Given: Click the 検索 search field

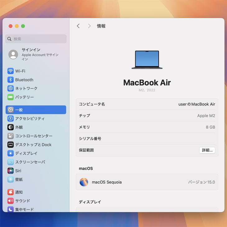Looking at the screenshot, I should (36, 39).
